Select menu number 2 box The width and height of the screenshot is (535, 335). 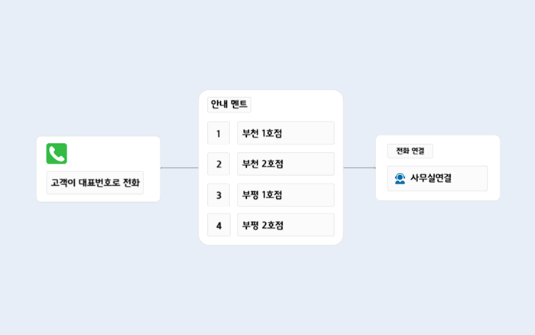[x=219, y=164]
